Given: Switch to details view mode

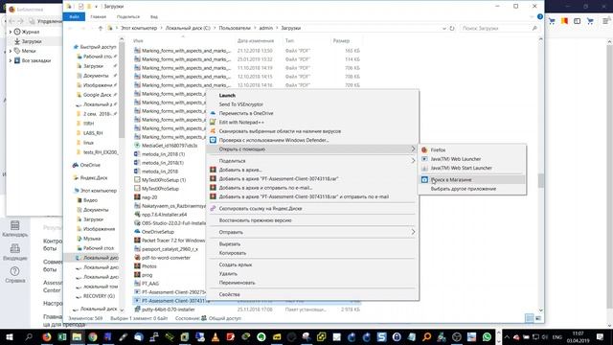Looking at the screenshot, I should click(x=530, y=318).
